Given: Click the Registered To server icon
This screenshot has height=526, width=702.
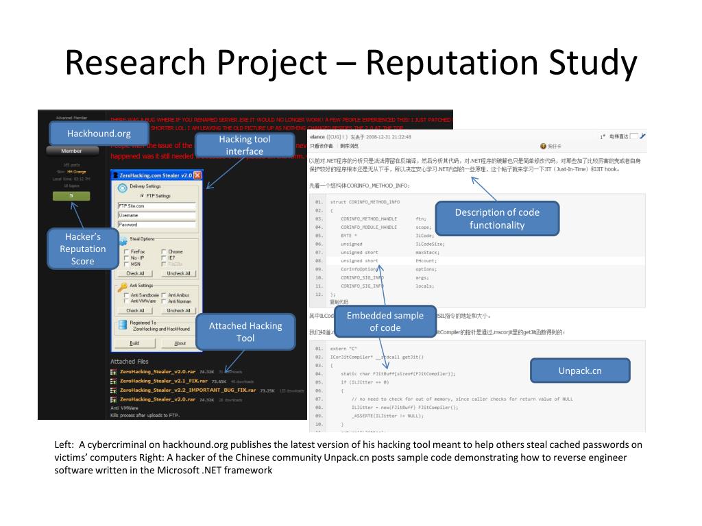Looking at the screenshot, I should click(123, 325).
